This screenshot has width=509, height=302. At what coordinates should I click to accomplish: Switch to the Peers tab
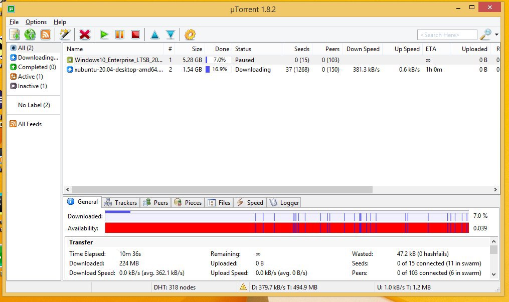coord(156,202)
